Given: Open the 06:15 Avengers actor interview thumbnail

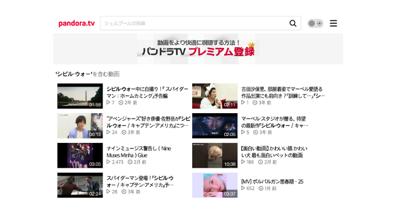Looking at the screenshot, I should coord(80,125).
